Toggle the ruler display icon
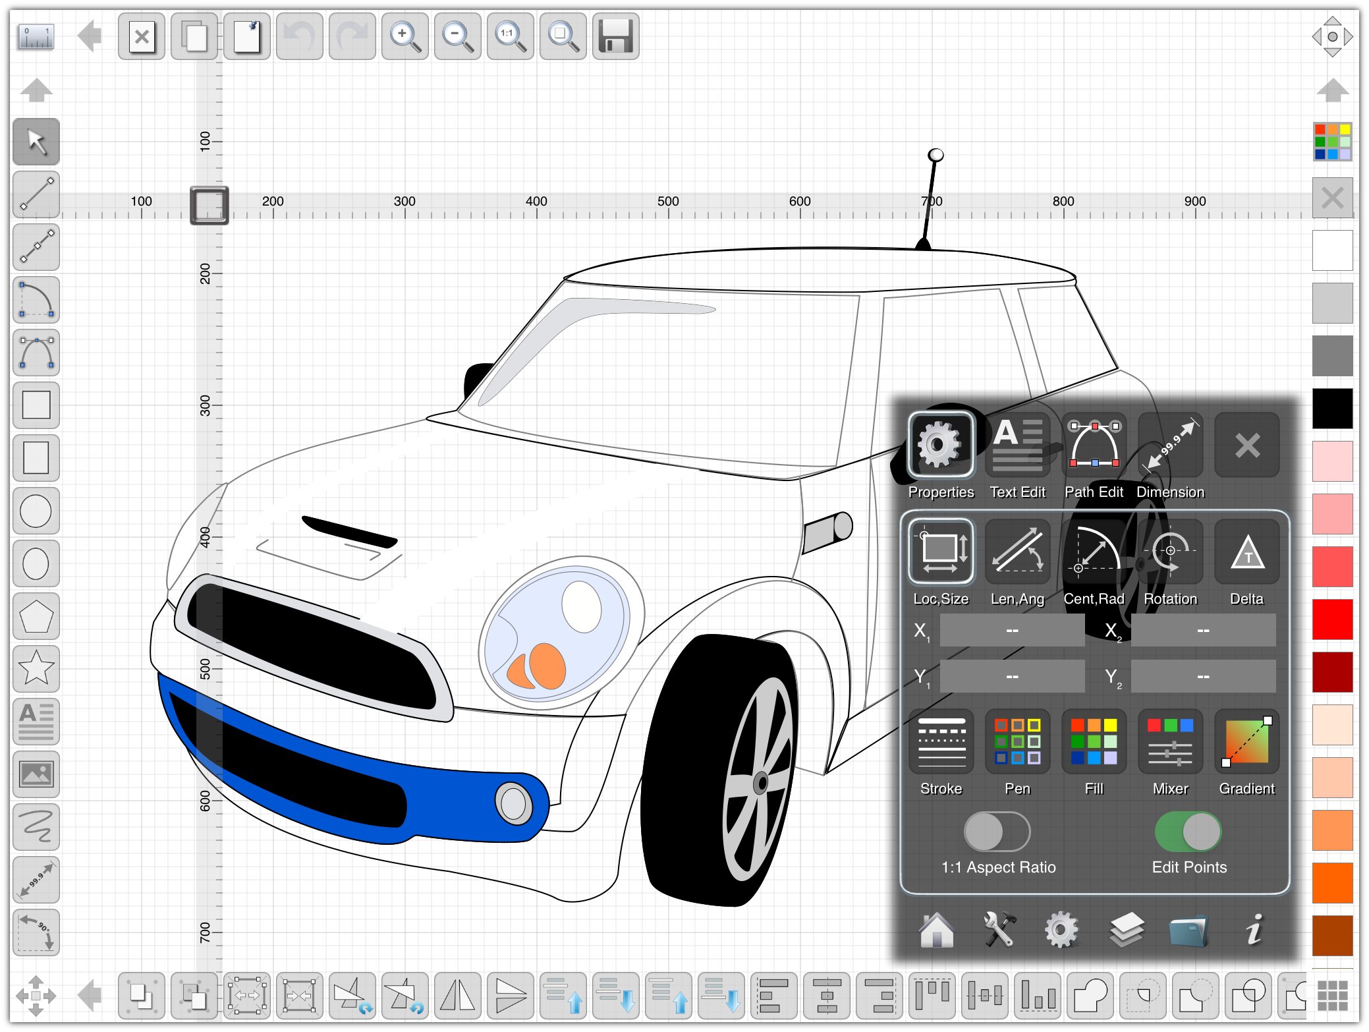 pyautogui.click(x=36, y=36)
